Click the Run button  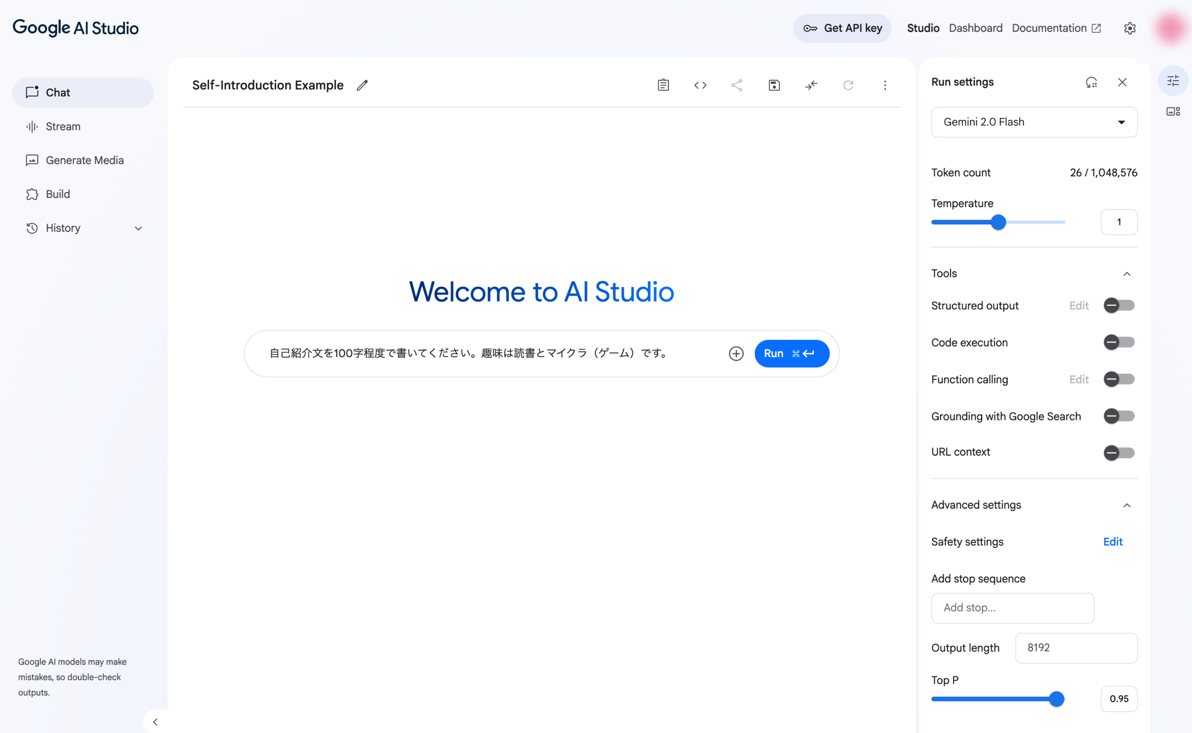(791, 354)
